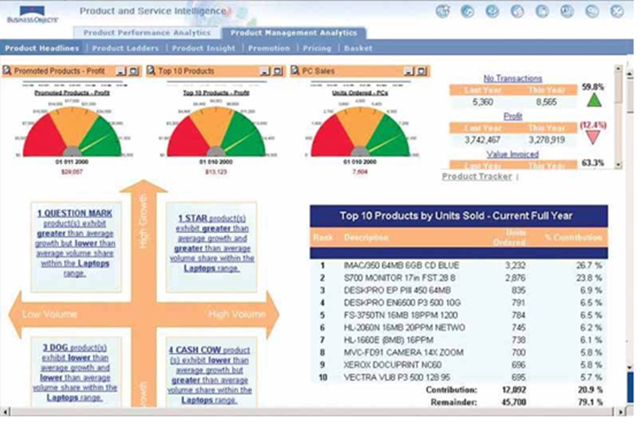Switch to Product Performance Analytics tab
This screenshot has height=430, width=644.
tap(147, 32)
